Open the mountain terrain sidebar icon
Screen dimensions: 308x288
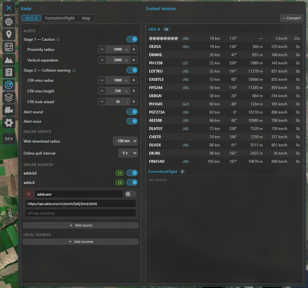coord(9,60)
